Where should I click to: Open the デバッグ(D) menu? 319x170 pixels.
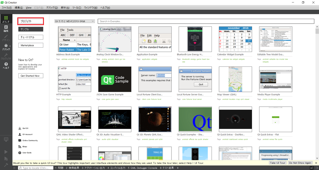coord(52,7)
